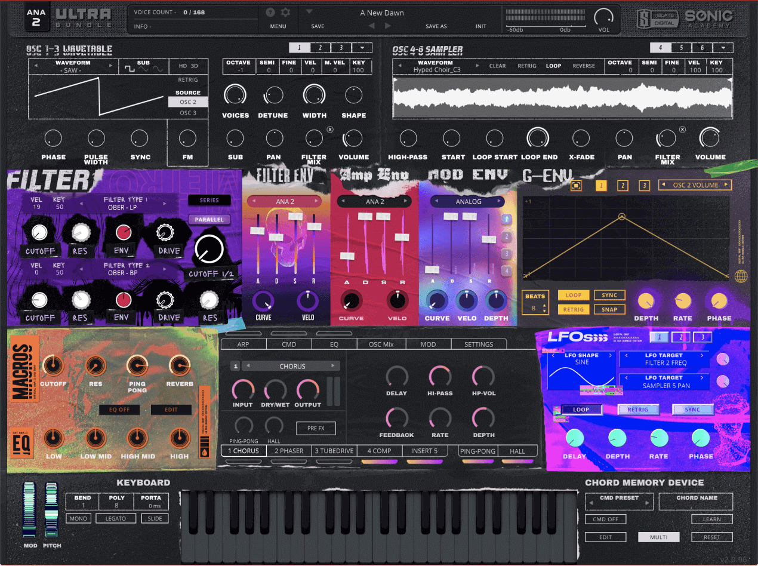Select the 2 PHASER effect slot
The width and height of the screenshot is (758, 566).
point(289,451)
